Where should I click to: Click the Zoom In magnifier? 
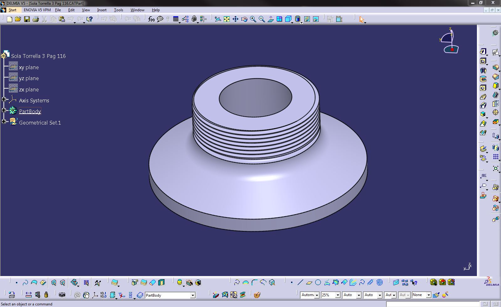[x=253, y=19]
